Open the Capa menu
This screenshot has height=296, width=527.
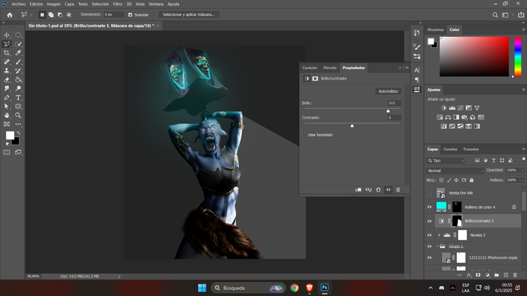point(69,4)
